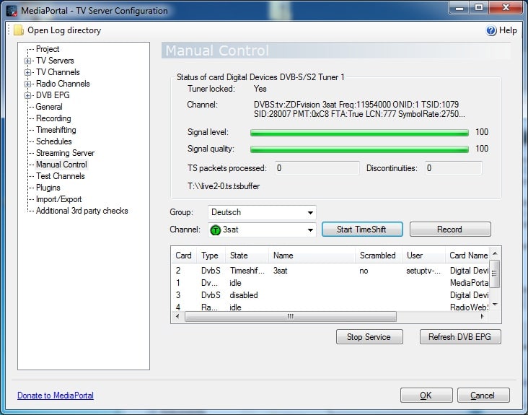Click the card list scroll-left arrow
528x415 pixels.
(177, 317)
